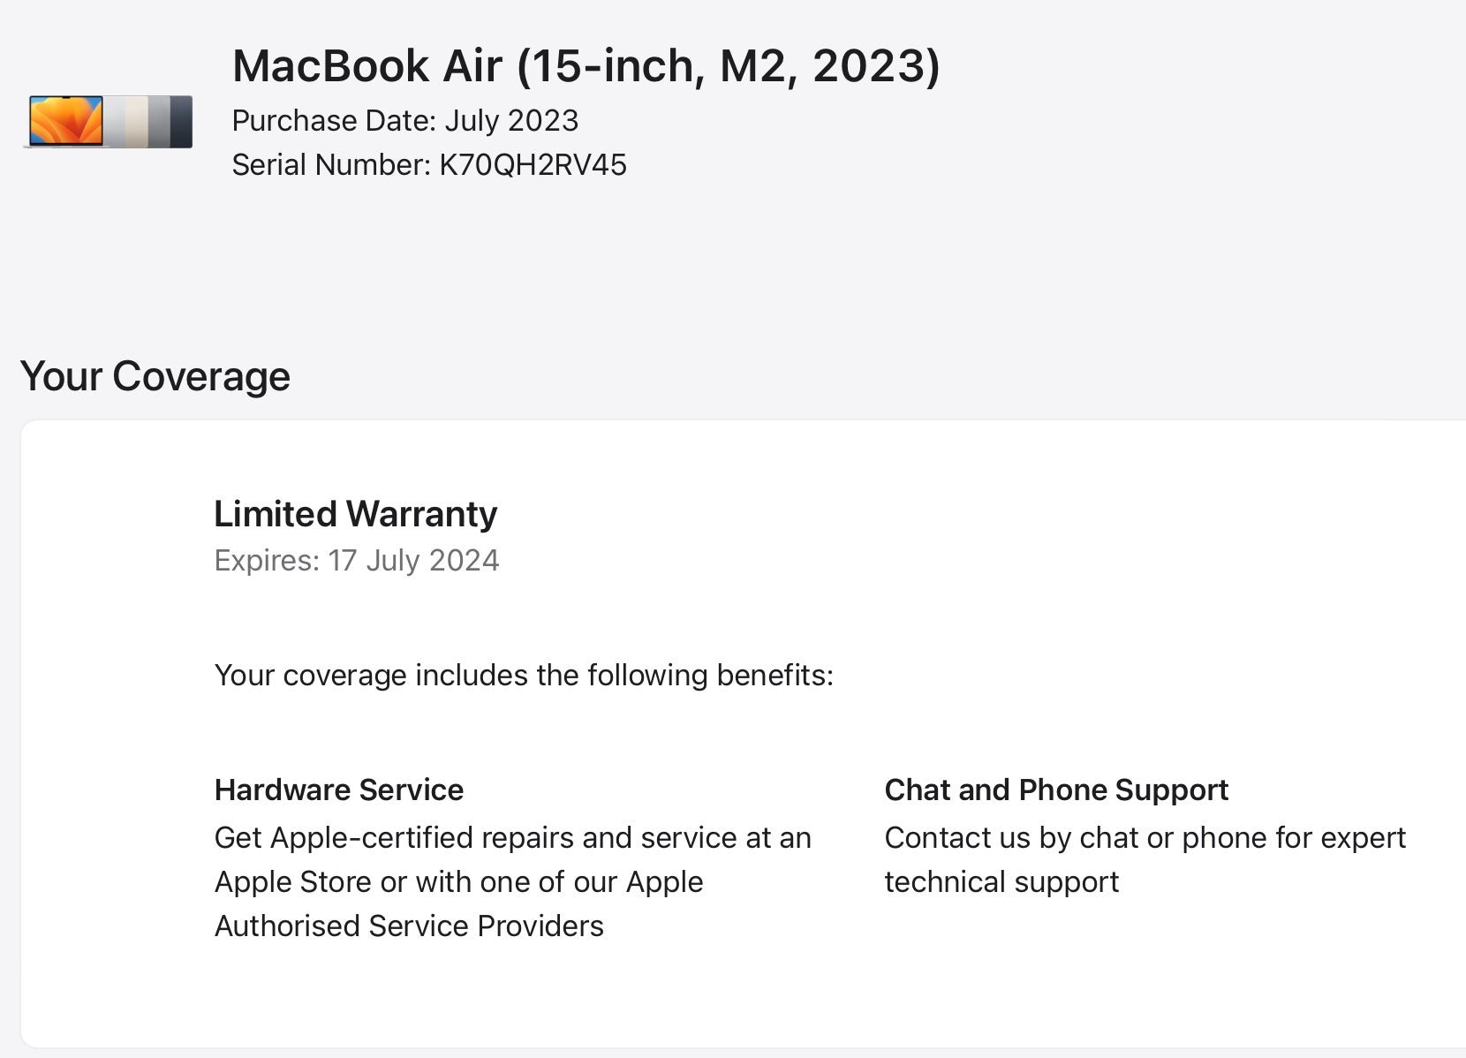Click the Purchase Date: July 2023 line
This screenshot has width=1466, height=1058.
(404, 121)
